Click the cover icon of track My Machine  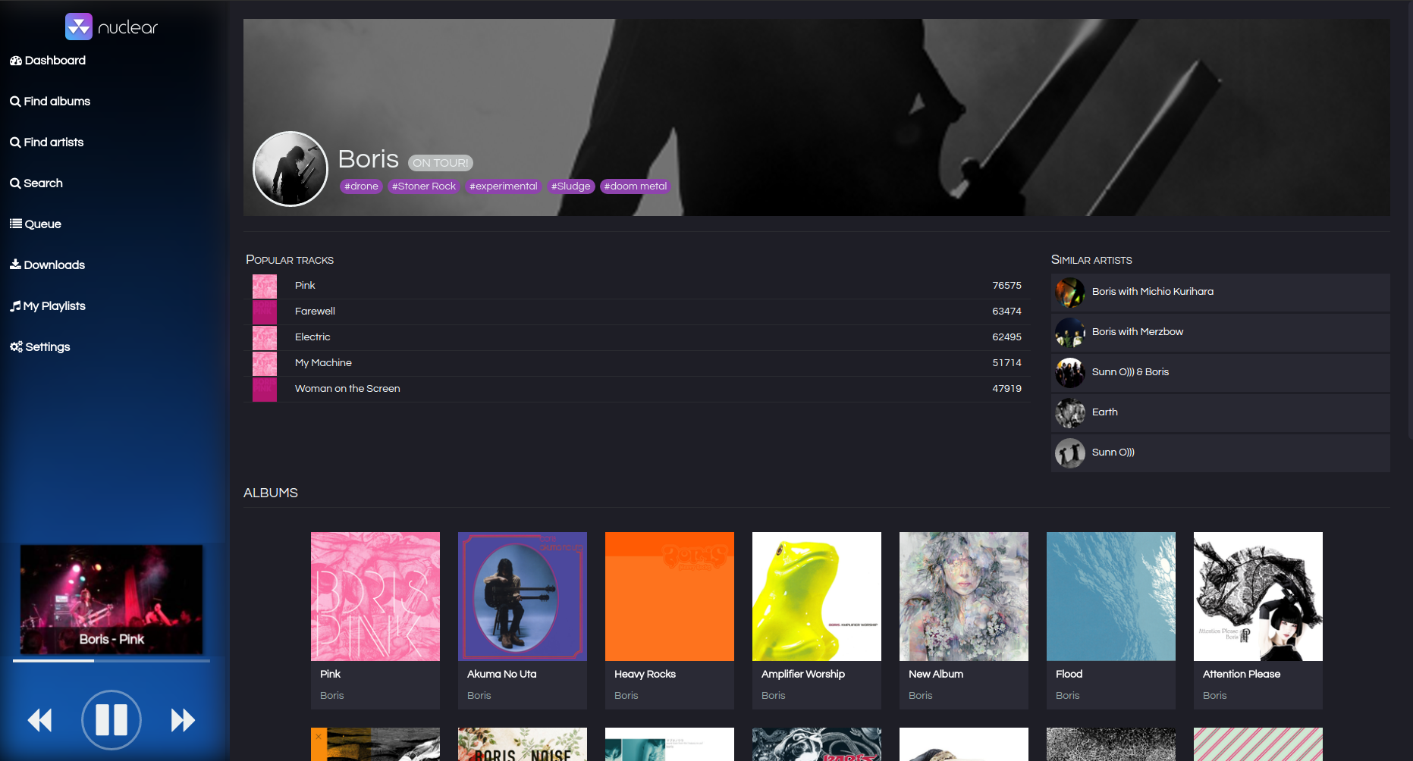point(265,364)
